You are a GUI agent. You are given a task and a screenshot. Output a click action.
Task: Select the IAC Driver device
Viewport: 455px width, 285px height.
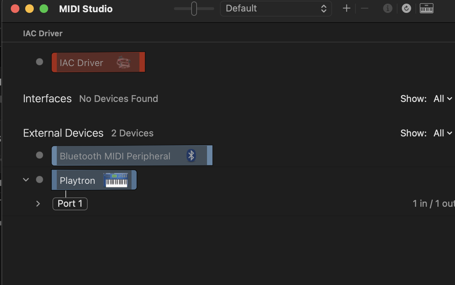98,62
